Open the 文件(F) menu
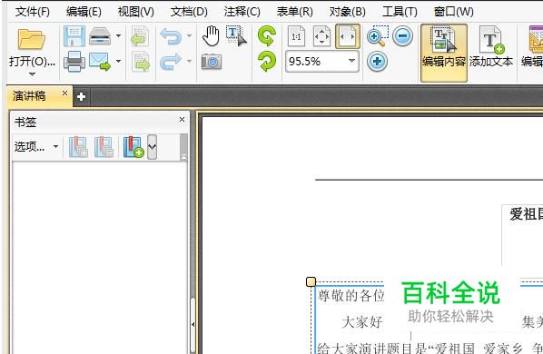The height and width of the screenshot is (354, 543). coord(32,12)
